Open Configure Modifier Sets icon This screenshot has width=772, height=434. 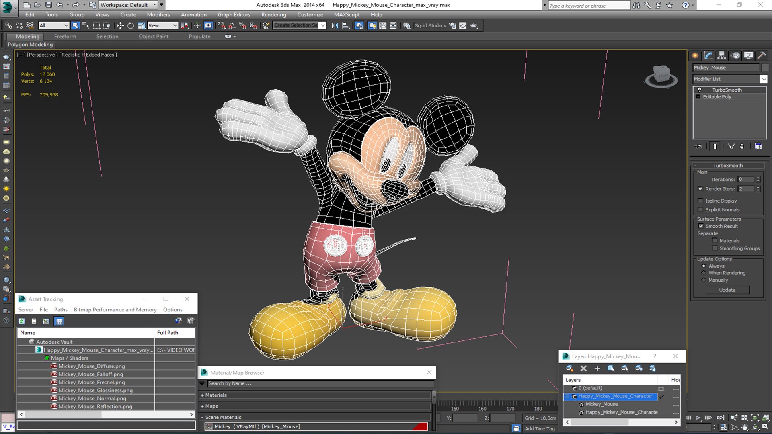tap(758, 146)
